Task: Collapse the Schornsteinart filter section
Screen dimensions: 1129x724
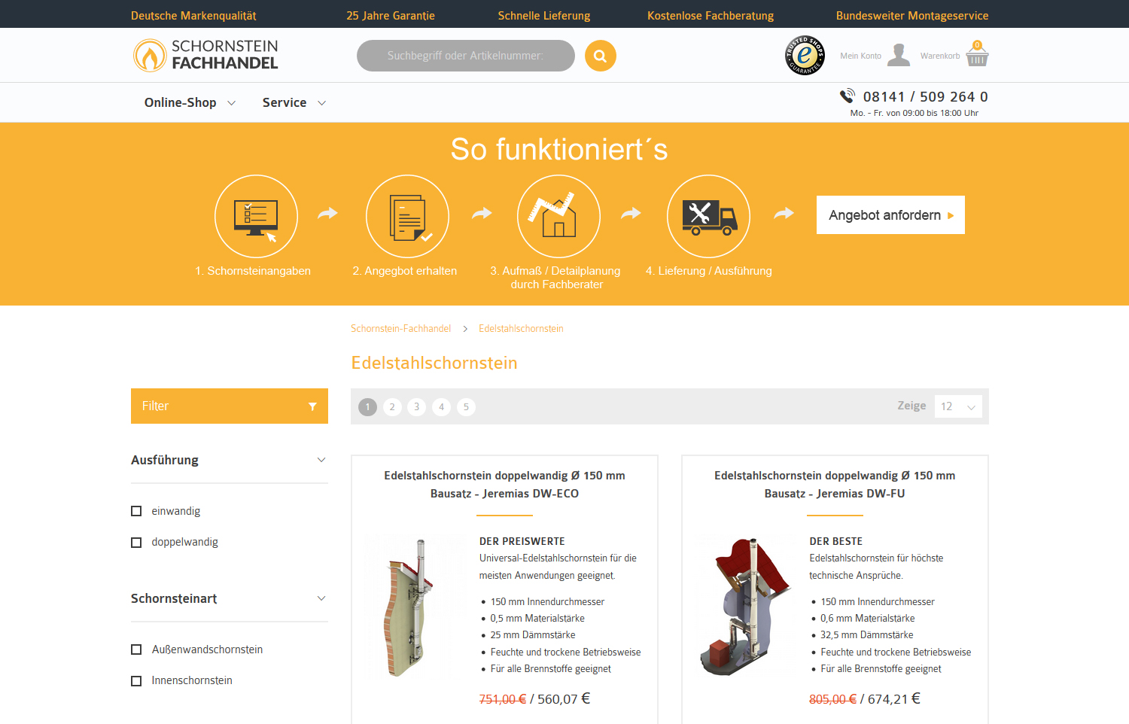Action: point(322,599)
